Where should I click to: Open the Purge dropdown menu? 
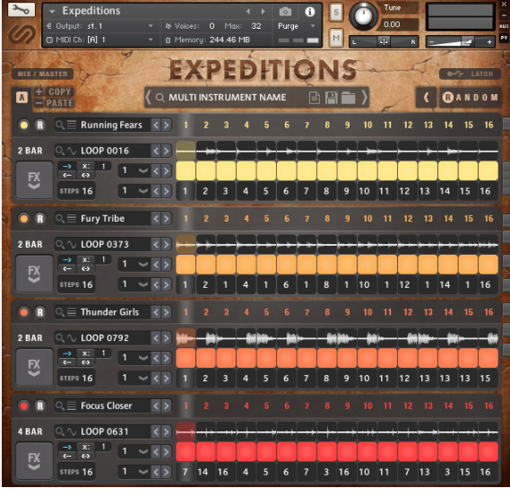click(313, 26)
